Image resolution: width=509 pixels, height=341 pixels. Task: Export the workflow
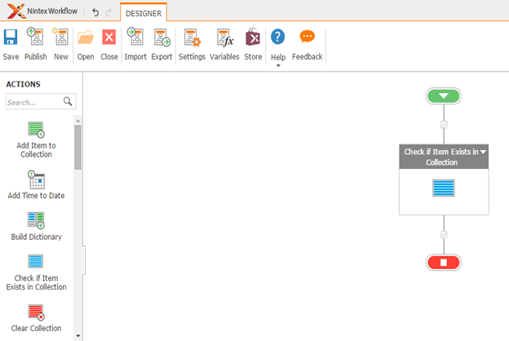(x=162, y=45)
